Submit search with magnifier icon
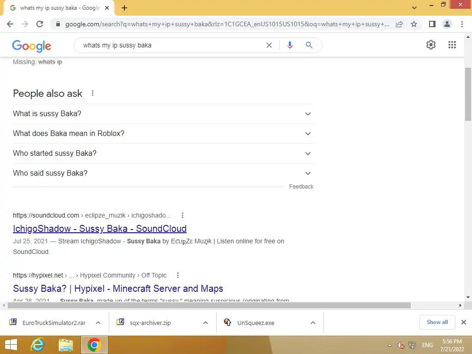The height and width of the screenshot is (354, 472). 309,45
